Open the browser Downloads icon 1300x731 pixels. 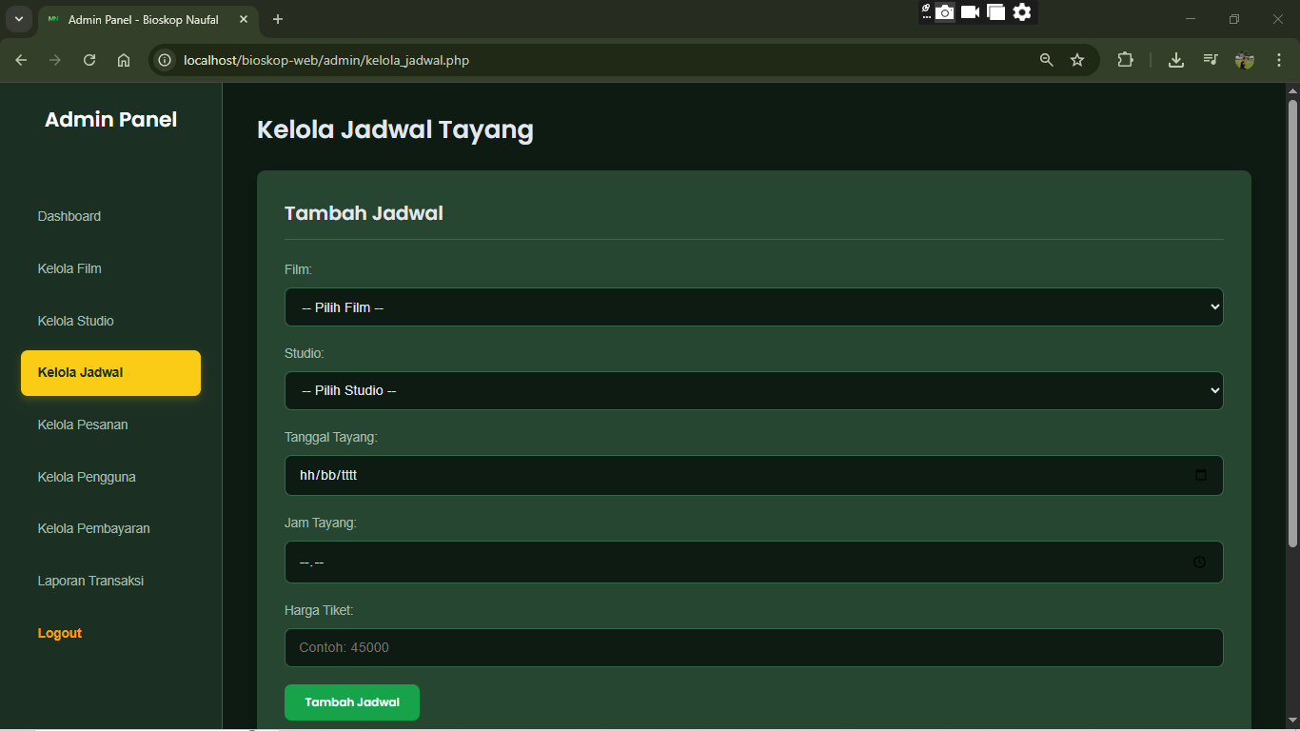click(1176, 60)
